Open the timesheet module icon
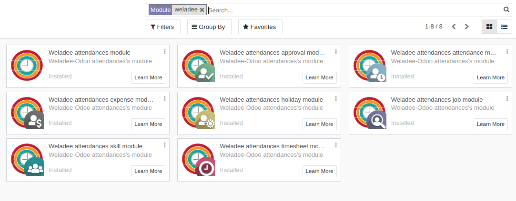516x201 pixels. point(198,160)
